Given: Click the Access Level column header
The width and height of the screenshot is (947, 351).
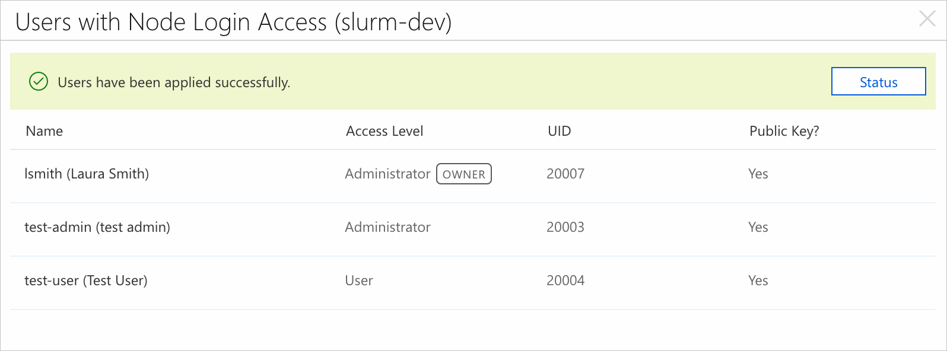Looking at the screenshot, I should 384,131.
